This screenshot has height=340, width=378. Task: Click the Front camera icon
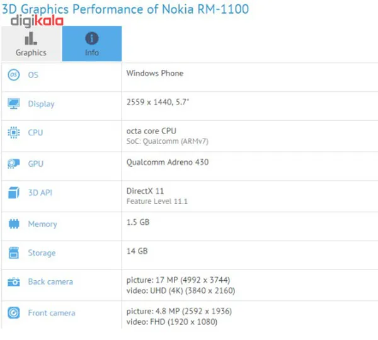(13, 313)
